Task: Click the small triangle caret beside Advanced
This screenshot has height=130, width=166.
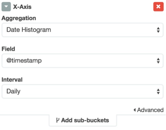Action: point(135,110)
